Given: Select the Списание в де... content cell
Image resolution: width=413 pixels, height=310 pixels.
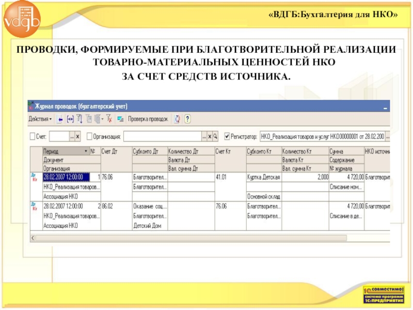Looking at the screenshot, I should click(346, 216).
